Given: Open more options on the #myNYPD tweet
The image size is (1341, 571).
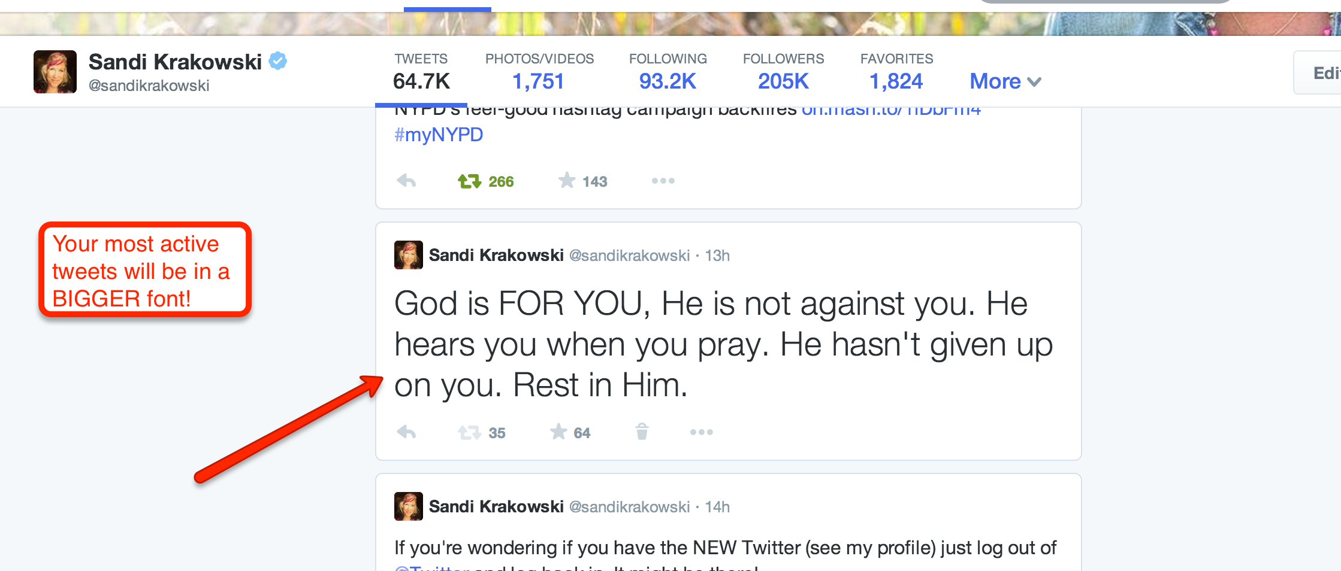Looking at the screenshot, I should pos(663,181).
